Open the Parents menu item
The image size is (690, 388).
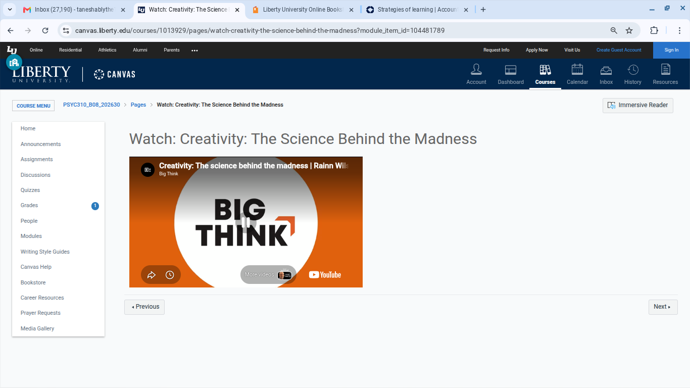point(172,50)
